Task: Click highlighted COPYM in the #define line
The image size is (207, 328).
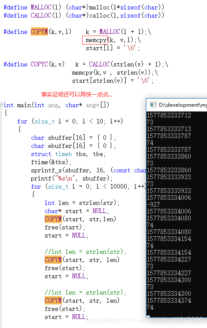Action: pyautogui.click(x=40, y=32)
